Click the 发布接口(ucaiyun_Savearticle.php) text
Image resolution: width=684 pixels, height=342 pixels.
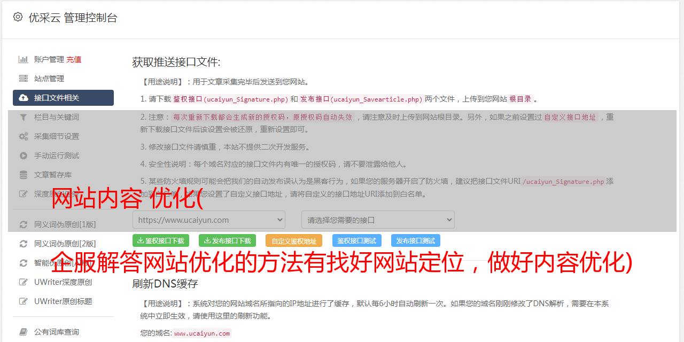pyautogui.click(x=362, y=99)
